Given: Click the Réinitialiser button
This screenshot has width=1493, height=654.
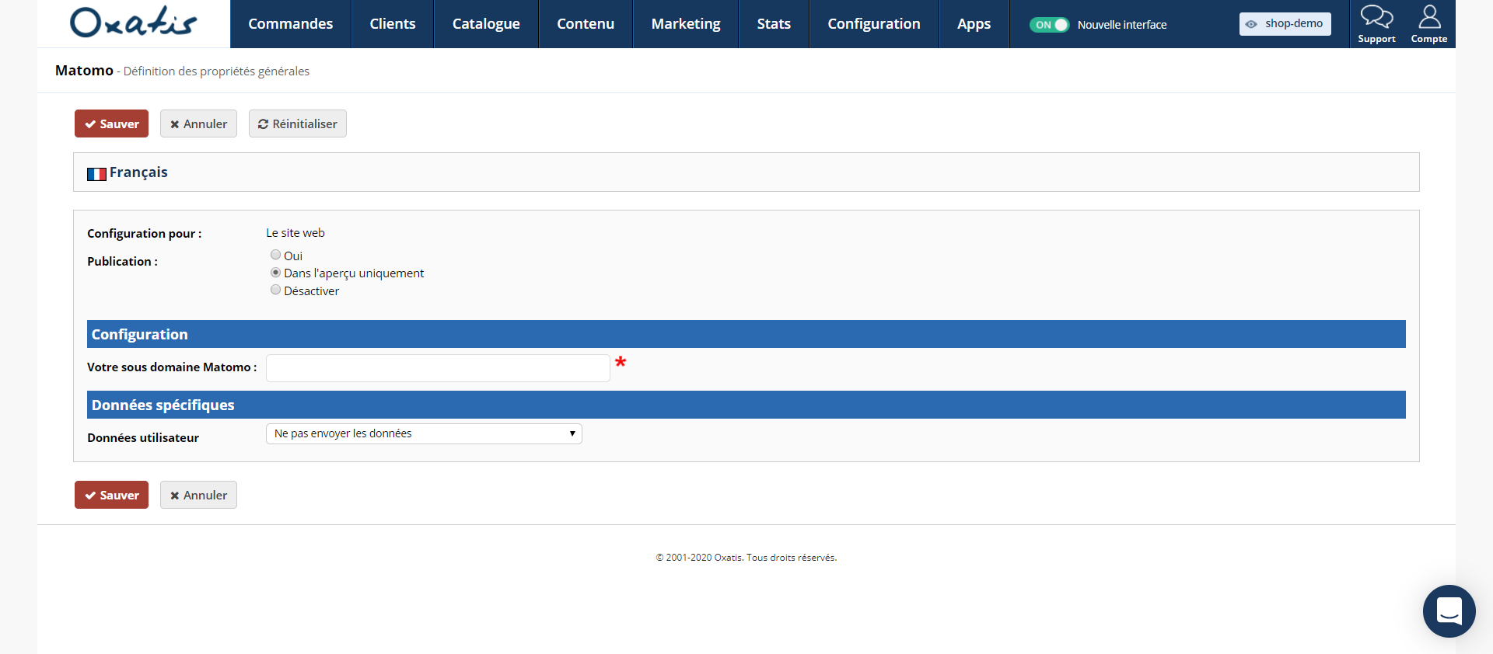Looking at the screenshot, I should 298,123.
